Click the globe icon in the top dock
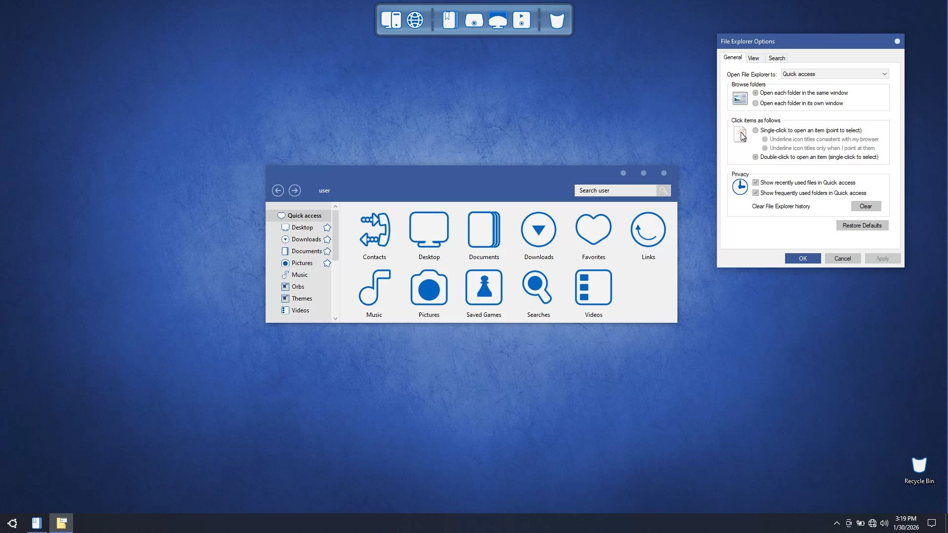This screenshot has width=948, height=533. click(x=415, y=20)
